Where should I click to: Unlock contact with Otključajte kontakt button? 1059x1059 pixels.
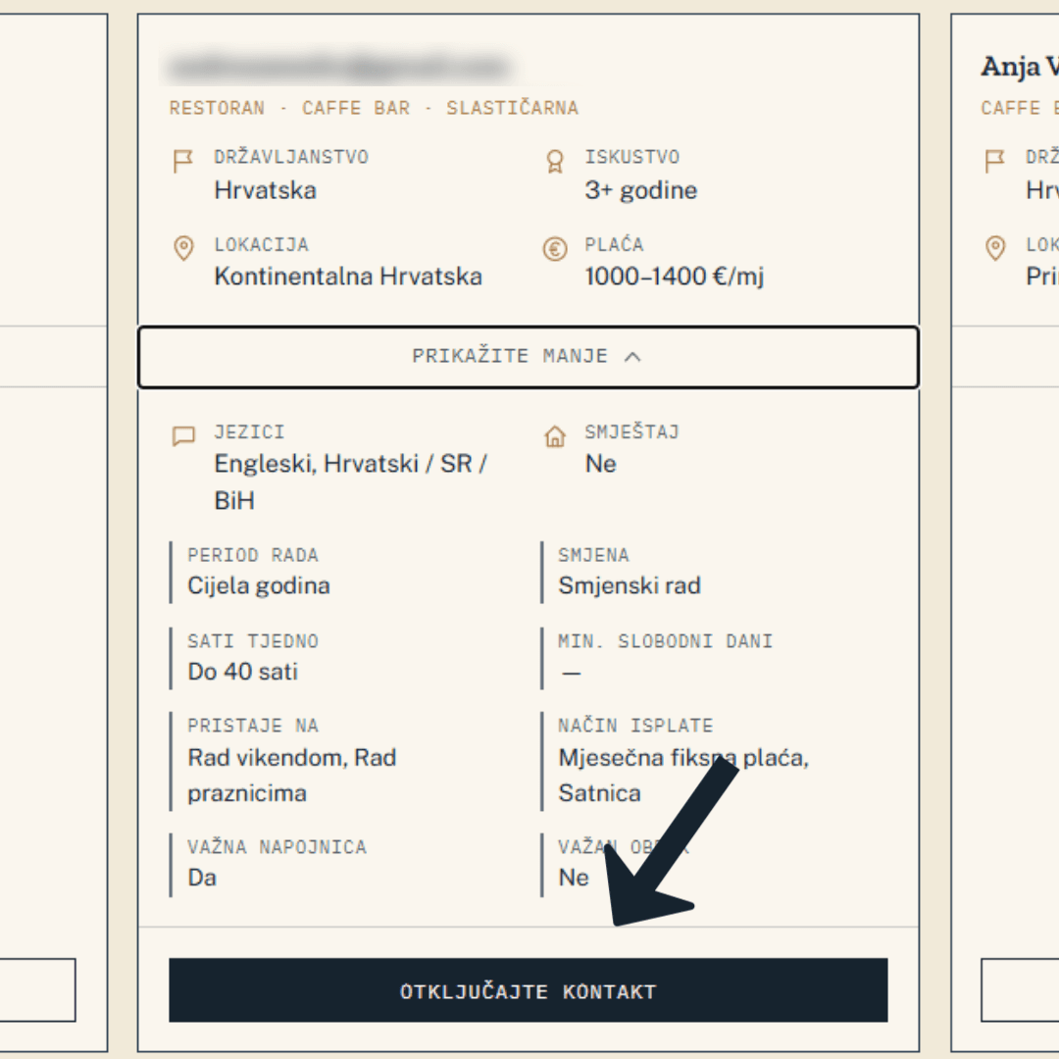[529, 990]
